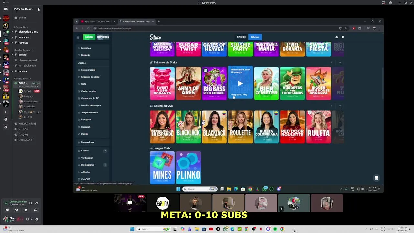Reload the Stake page in browser

[x=88, y=28]
